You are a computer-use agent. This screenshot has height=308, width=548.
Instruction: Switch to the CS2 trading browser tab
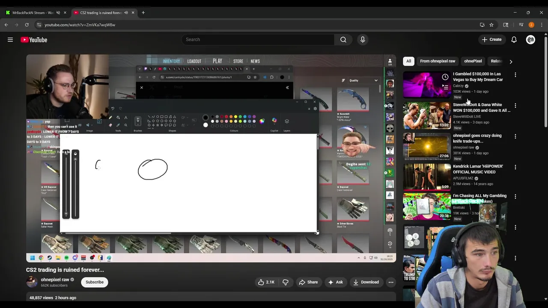click(101, 12)
